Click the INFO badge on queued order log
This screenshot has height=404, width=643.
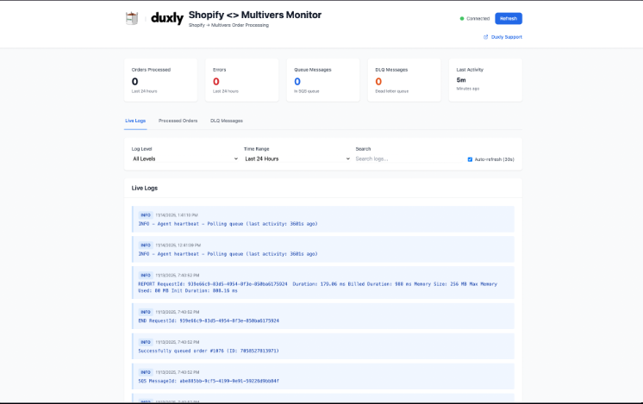click(146, 342)
